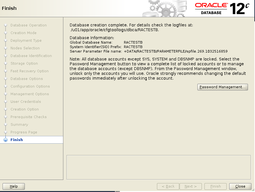
Task: Go to Prerequisite Checks step
Action: click(x=28, y=117)
